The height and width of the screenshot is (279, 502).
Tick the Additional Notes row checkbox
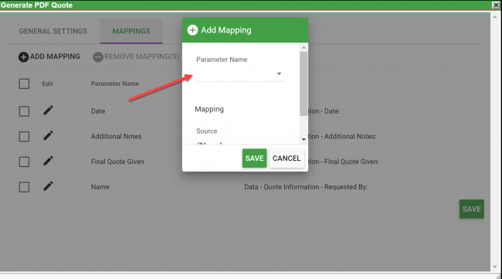tap(24, 137)
